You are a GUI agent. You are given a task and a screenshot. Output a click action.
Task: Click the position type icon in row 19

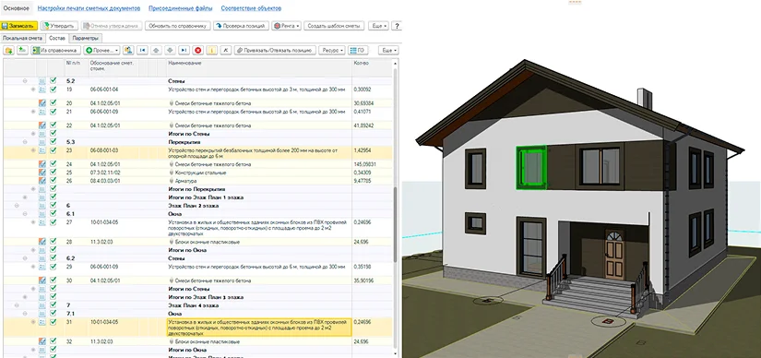coord(42,89)
